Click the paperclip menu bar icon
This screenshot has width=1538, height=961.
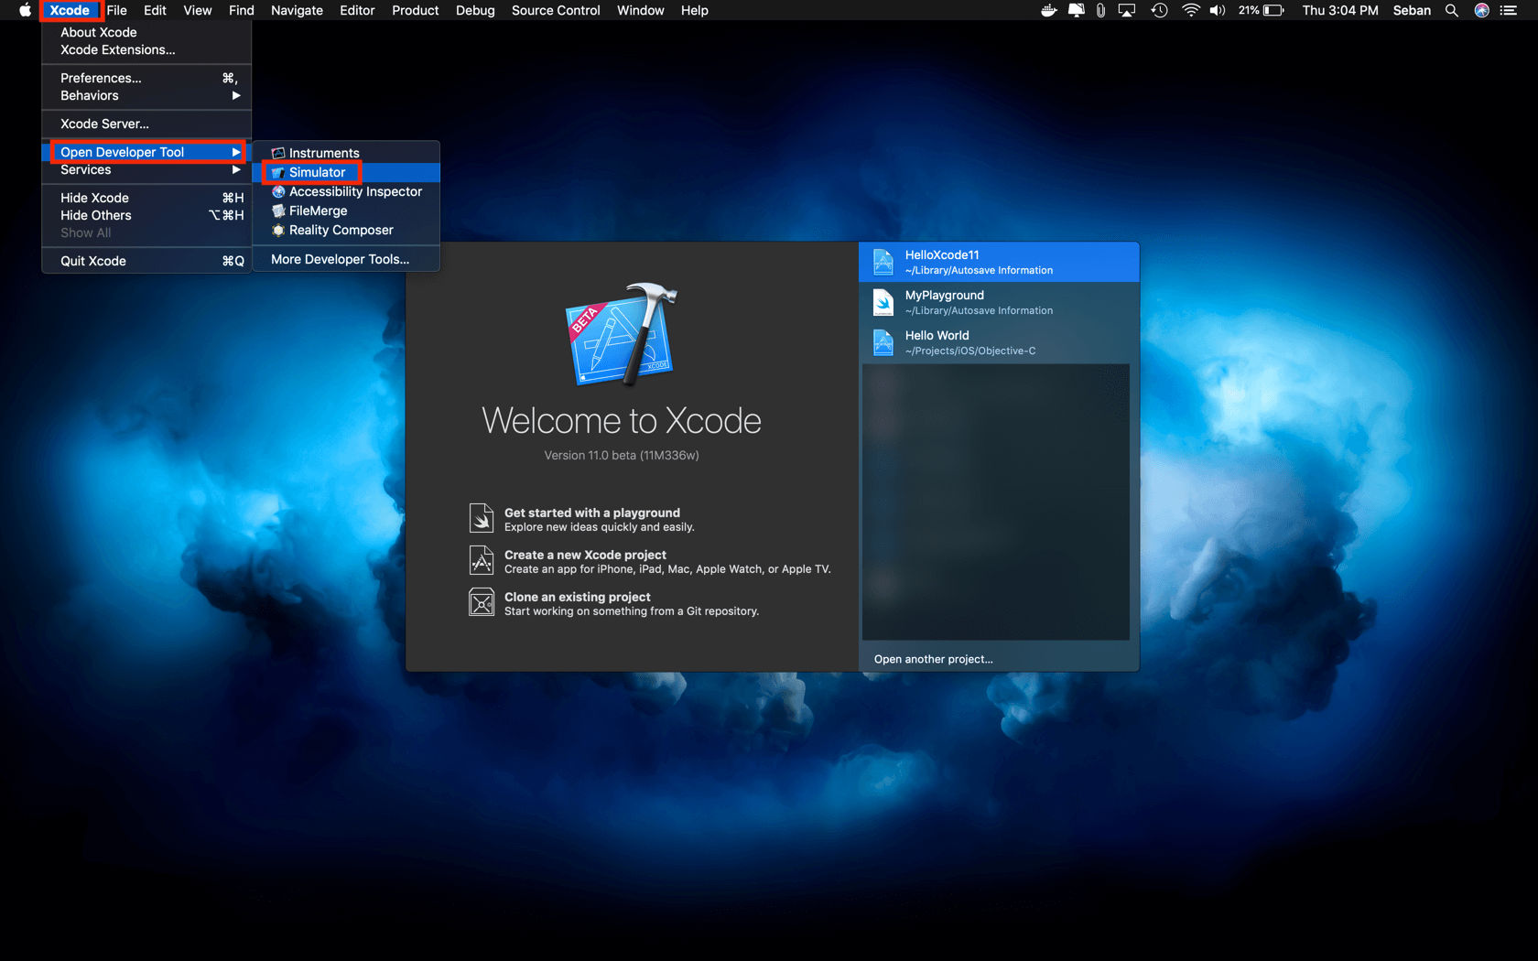[x=1100, y=10]
